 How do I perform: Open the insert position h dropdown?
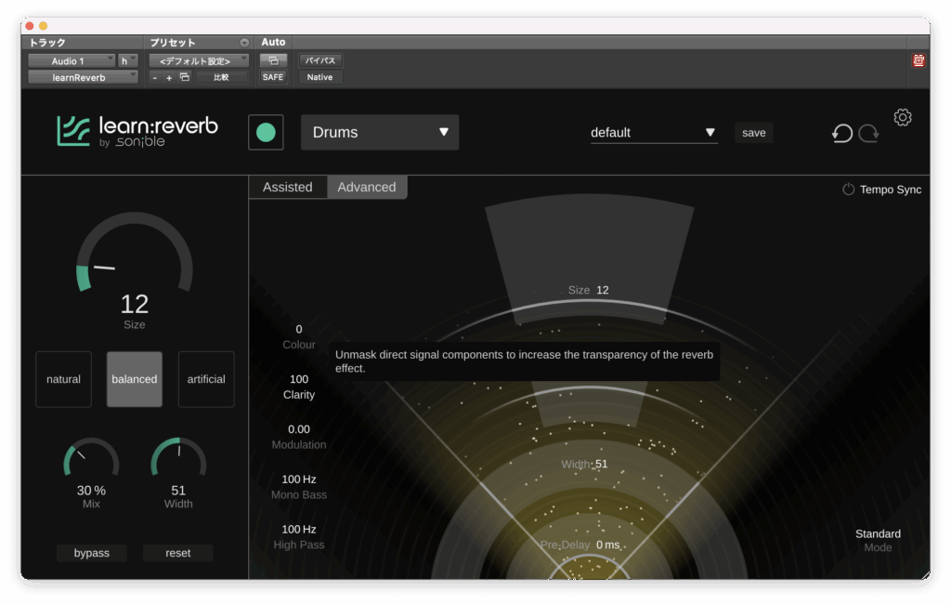(x=128, y=60)
